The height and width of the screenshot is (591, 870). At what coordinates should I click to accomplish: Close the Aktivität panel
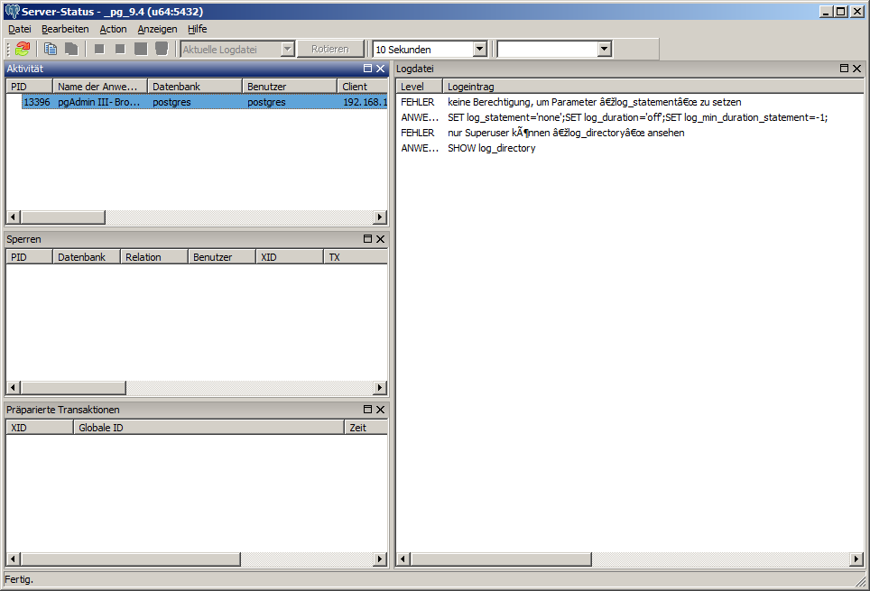(x=380, y=69)
